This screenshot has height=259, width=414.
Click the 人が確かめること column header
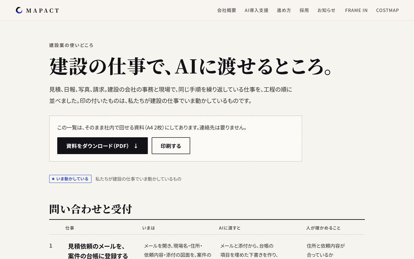pyautogui.click(x=323, y=228)
